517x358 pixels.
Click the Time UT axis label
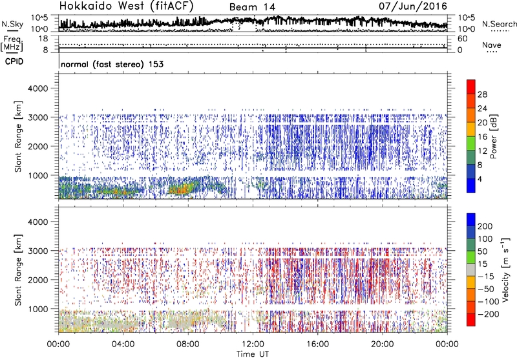[253, 353]
